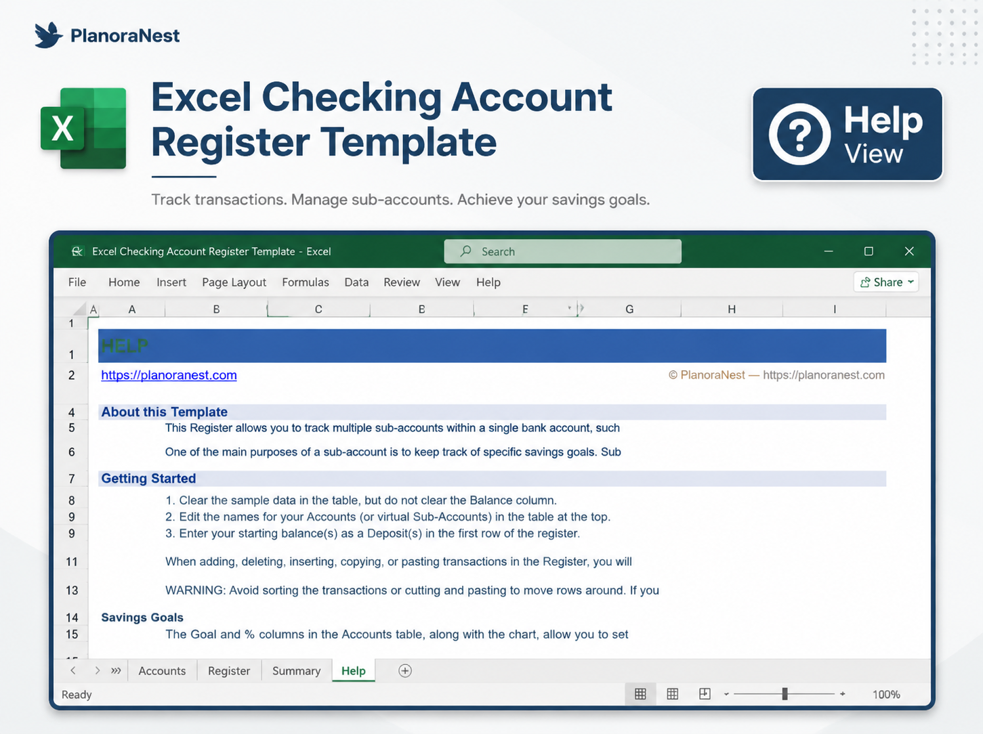This screenshot has width=983, height=734.
Task: Click the large Excel logo icon
Action: point(84,127)
